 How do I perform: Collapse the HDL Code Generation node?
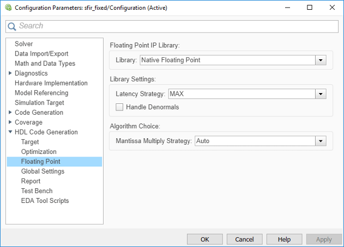[x=10, y=132]
